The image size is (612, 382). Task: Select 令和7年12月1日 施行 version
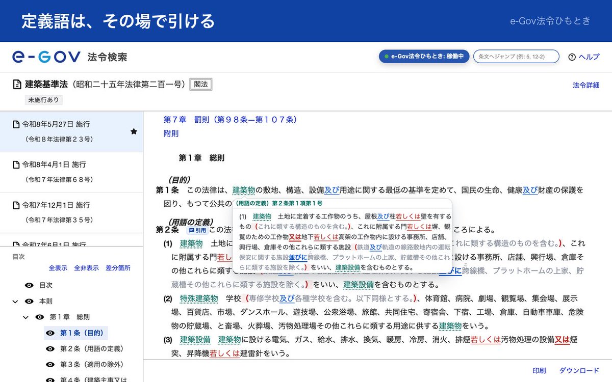pos(71,212)
